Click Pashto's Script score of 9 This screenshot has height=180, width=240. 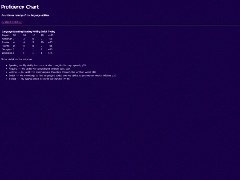(42, 46)
